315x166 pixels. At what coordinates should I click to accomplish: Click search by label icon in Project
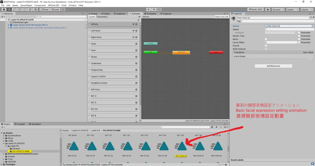point(216,127)
